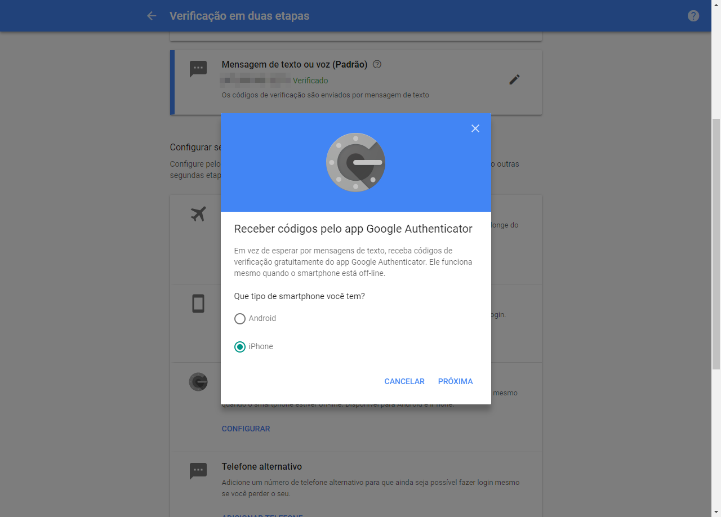Open the CONFIGURAR link for Authenticator
Screen dimensions: 721x517
246,429
